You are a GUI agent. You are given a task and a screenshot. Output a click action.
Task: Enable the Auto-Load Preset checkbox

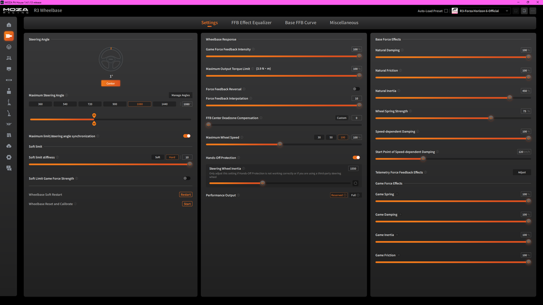[x=446, y=11]
